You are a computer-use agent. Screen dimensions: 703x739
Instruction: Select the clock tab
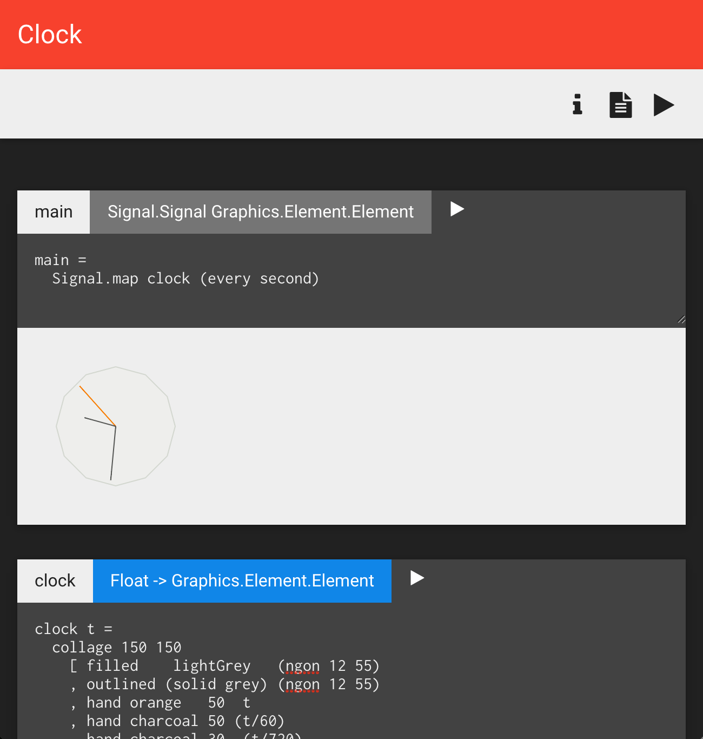(55, 580)
